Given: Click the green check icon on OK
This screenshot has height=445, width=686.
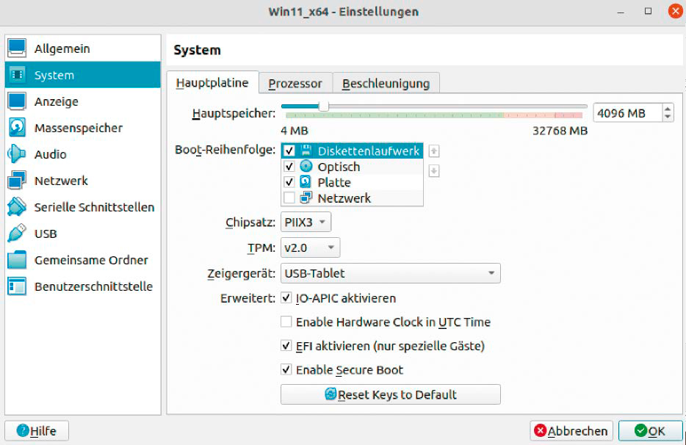Looking at the screenshot, I should point(640,430).
